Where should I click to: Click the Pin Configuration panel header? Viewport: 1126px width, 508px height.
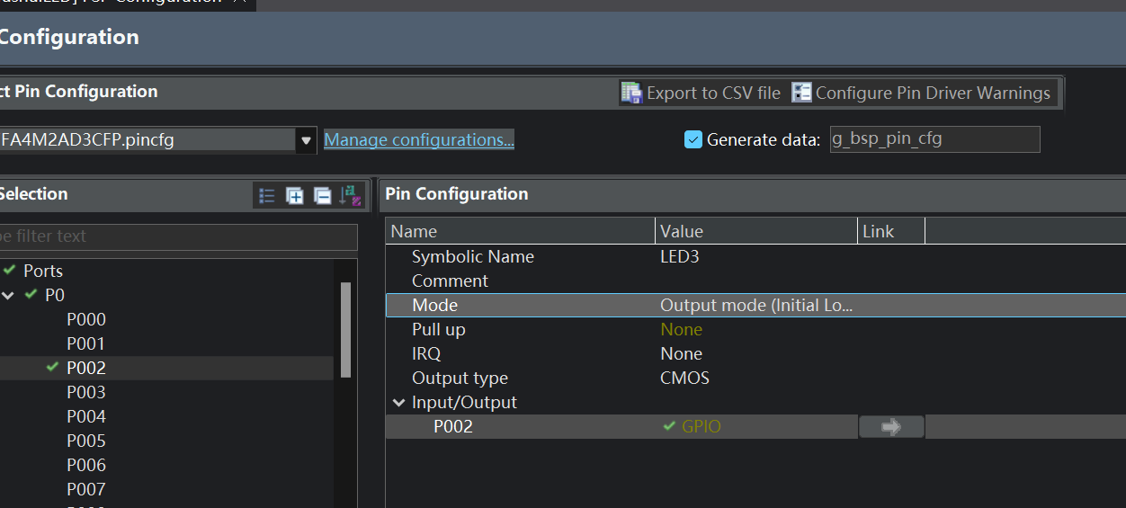pyautogui.click(x=752, y=194)
